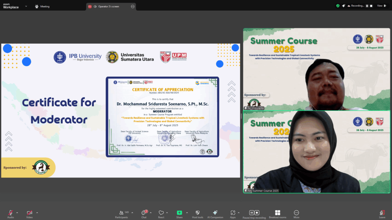392x220 pixels.
Task: Expand share options arrow beside Share
Action: [186, 212]
